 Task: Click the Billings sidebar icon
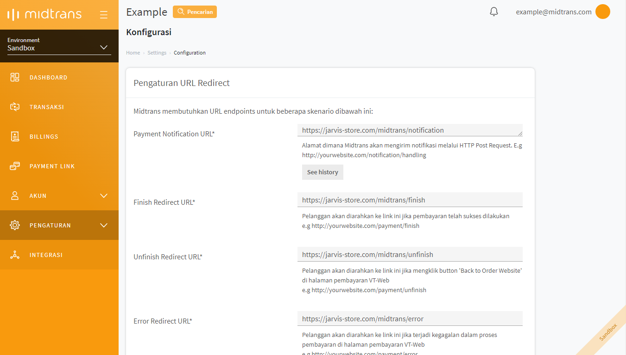coord(15,136)
